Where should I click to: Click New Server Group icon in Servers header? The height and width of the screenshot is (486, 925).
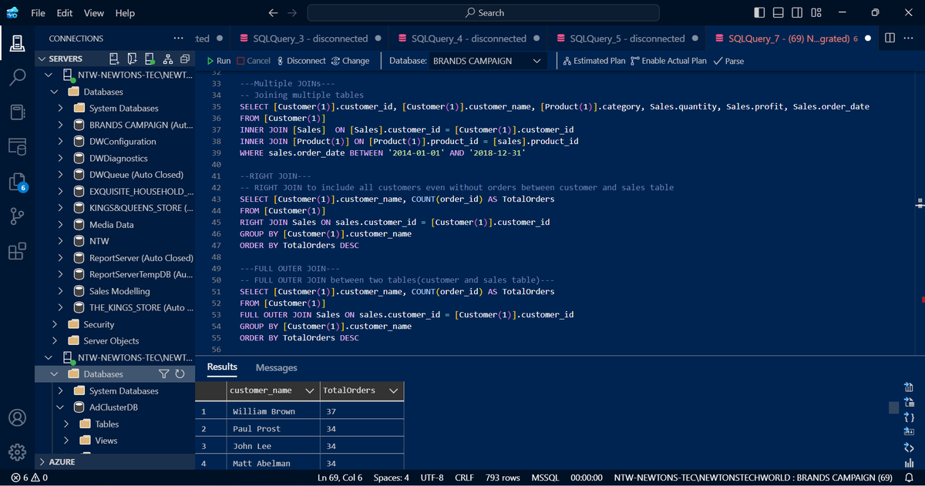click(x=132, y=59)
